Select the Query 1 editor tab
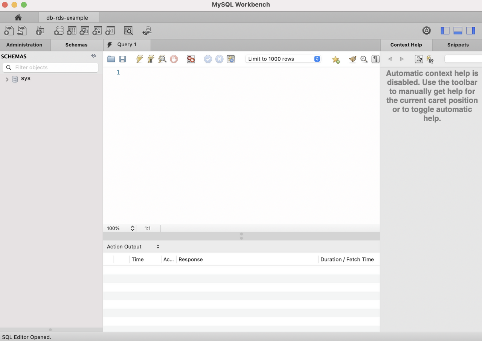 [127, 44]
